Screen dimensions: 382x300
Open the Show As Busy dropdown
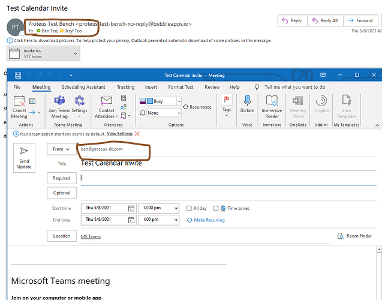tap(179, 101)
